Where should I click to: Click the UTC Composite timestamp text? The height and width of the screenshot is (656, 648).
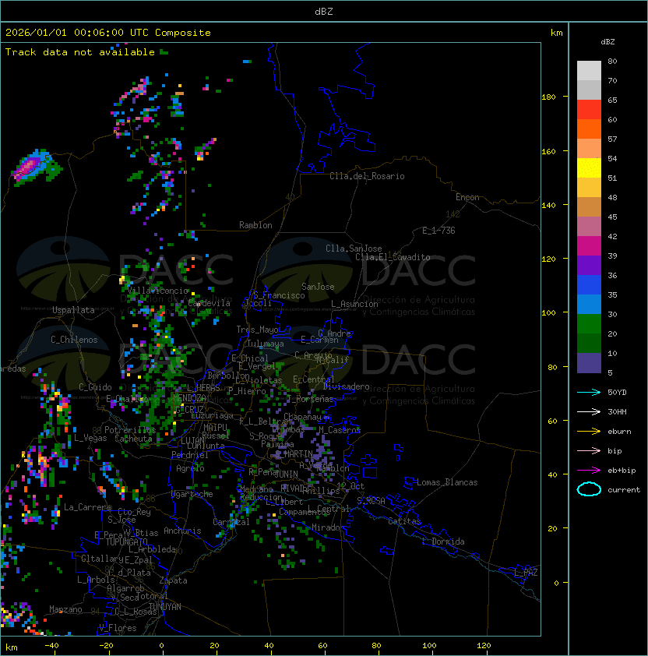(x=108, y=33)
